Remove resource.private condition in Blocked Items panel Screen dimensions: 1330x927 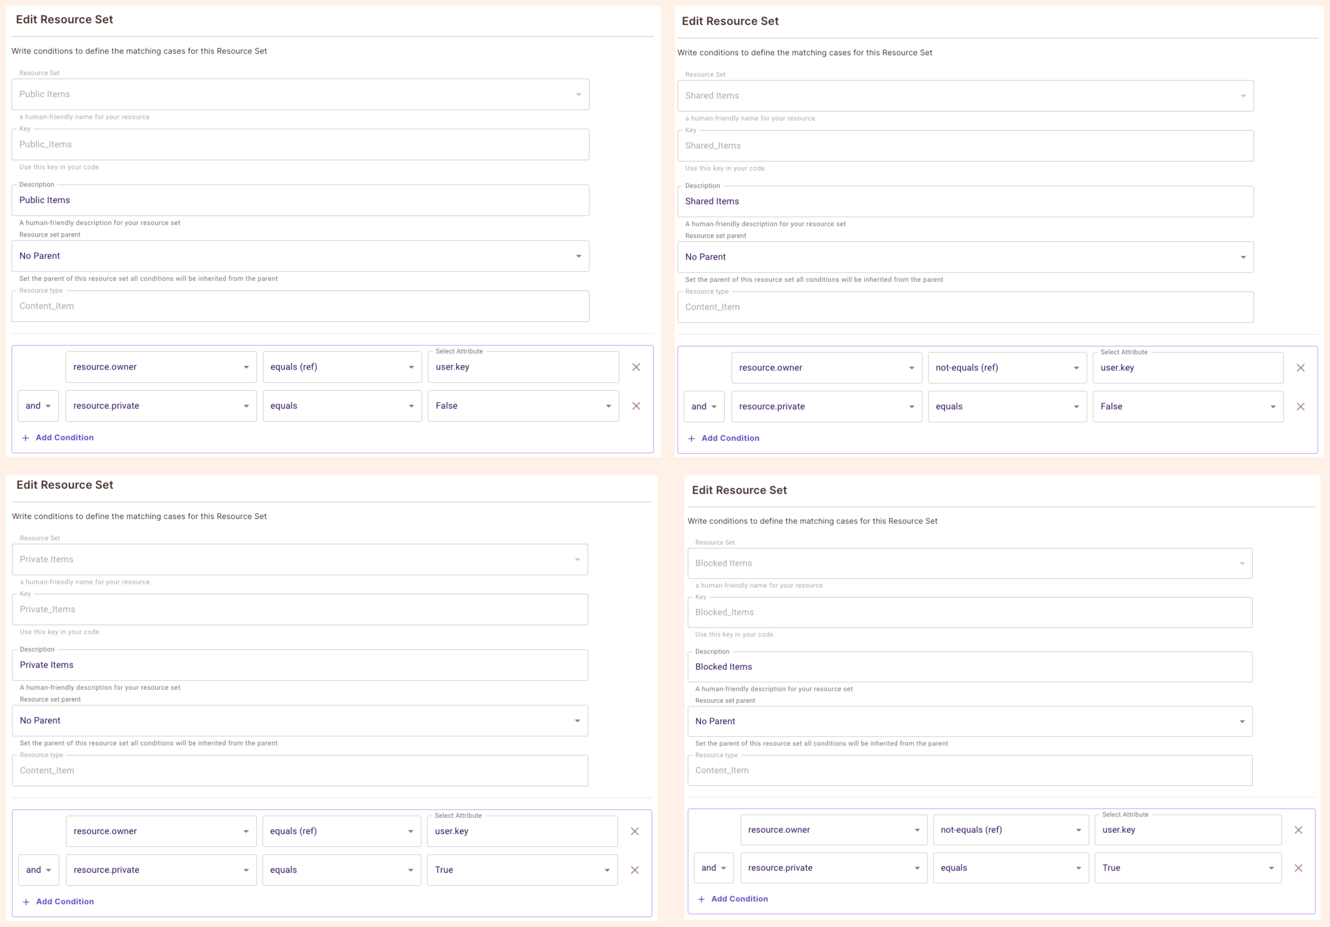1299,868
